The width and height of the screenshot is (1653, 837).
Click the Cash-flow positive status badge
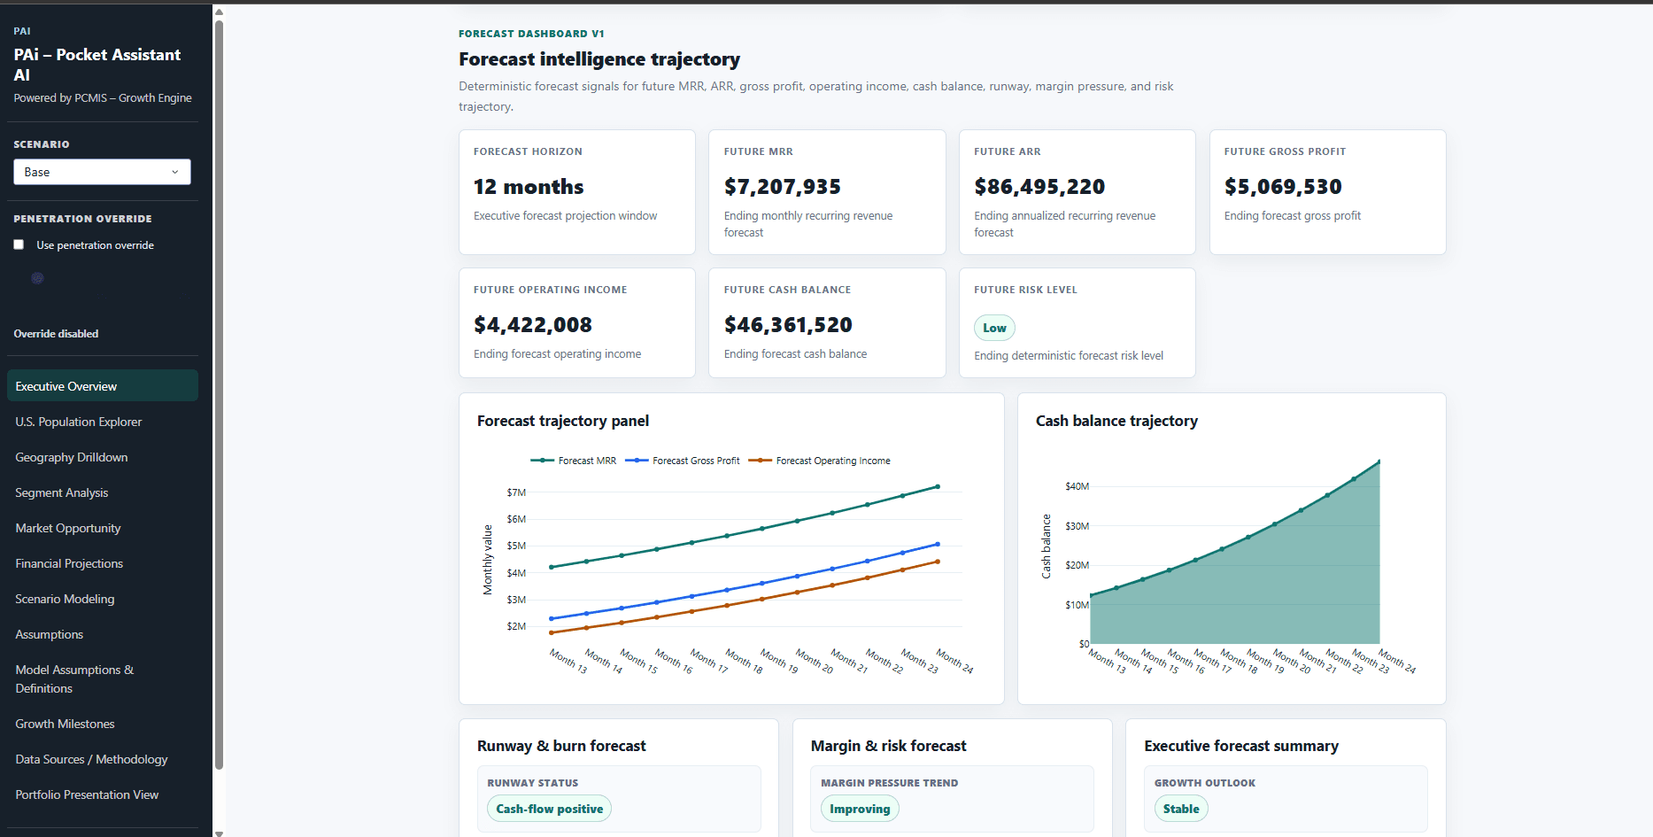(549, 809)
